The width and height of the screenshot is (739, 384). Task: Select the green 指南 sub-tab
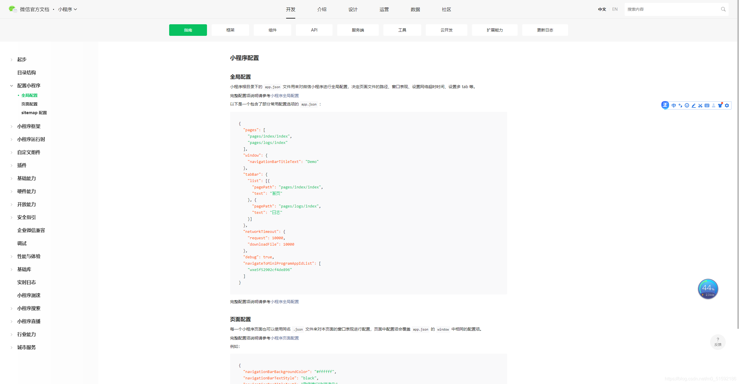pos(188,30)
